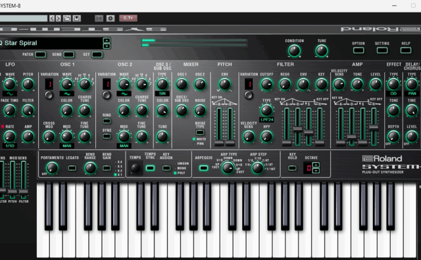This screenshot has width=421, height=260.
Task: Step patch up with upper arrow
Action: (x=107, y=41)
